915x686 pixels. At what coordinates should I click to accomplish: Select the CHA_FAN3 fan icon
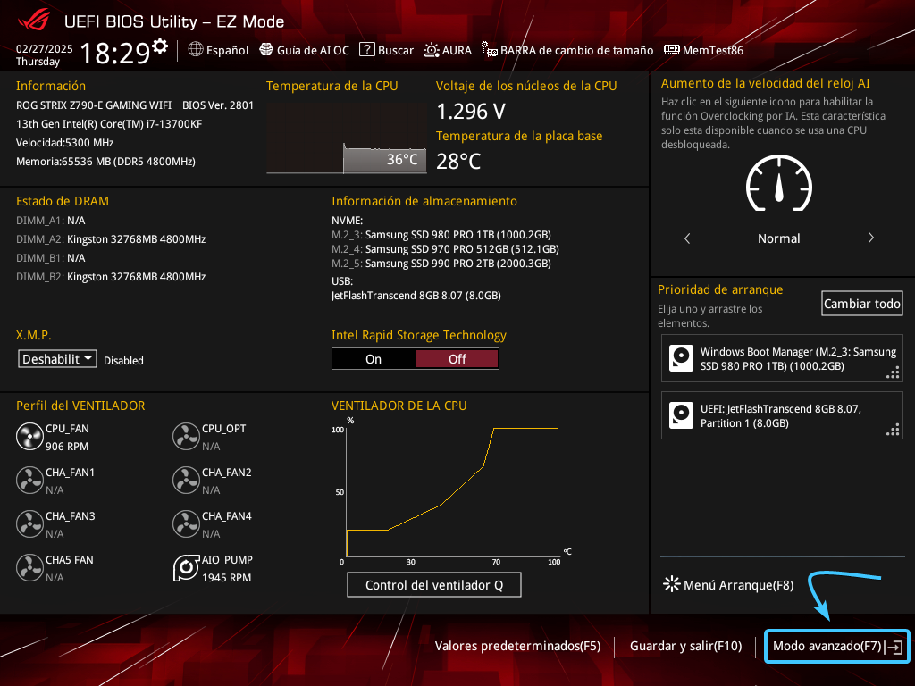tap(29, 524)
